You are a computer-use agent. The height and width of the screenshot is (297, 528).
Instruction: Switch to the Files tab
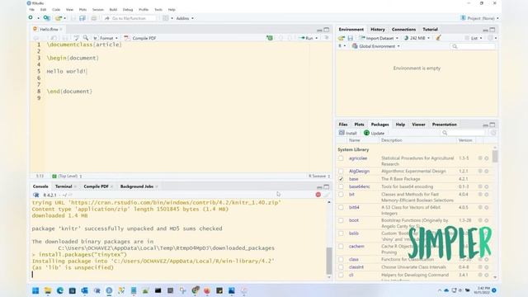343,125
